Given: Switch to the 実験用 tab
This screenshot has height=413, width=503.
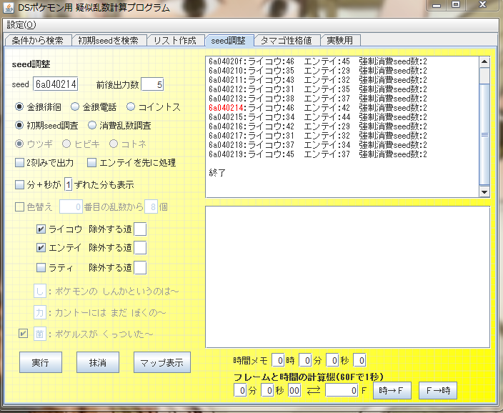Looking at the screenshot, I should [x=339, y=41].
